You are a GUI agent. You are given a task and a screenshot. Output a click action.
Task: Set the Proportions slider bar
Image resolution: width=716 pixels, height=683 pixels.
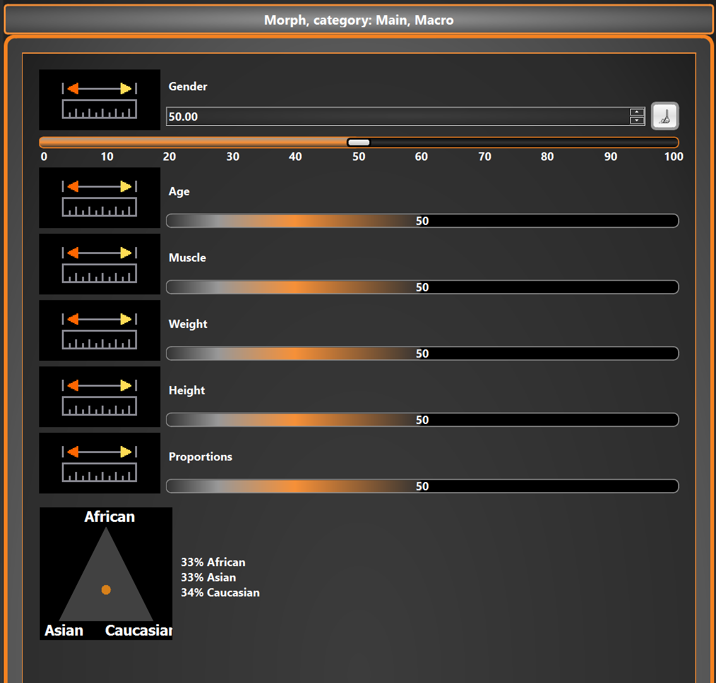[422, 486]
